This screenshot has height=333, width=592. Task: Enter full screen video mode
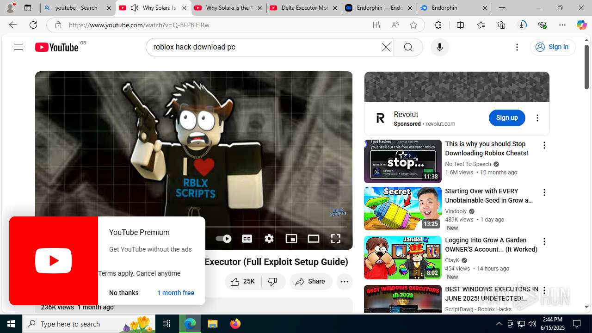(336, 239)
